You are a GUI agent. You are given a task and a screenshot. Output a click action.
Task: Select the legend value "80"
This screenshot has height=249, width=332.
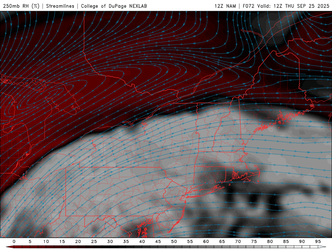[x=270, y=242]
